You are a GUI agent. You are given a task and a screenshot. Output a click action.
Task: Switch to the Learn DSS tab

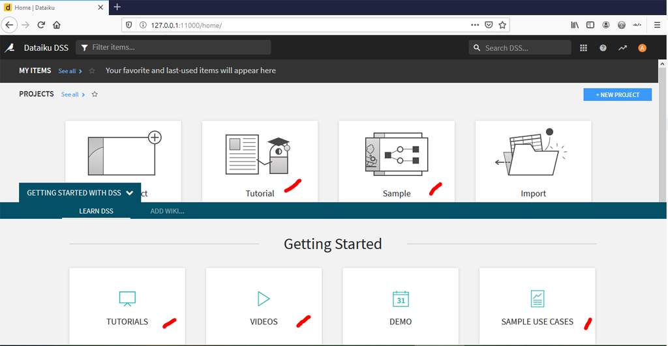[97, 211]
